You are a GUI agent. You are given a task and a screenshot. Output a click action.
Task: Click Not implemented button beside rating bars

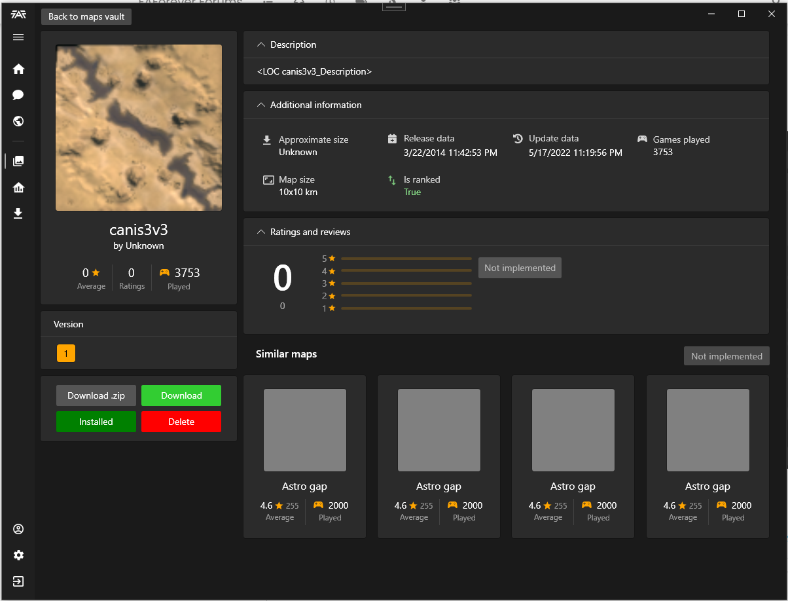click(520, 268)
